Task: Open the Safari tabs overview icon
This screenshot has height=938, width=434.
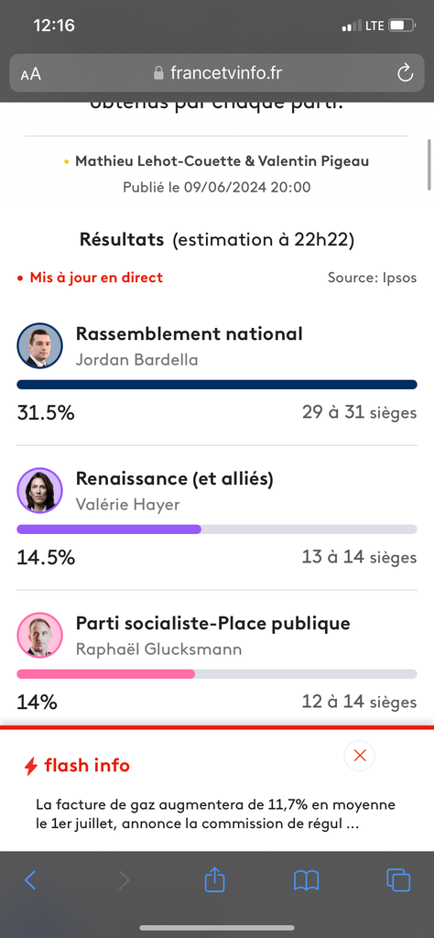Action: [x=398, y=880]
